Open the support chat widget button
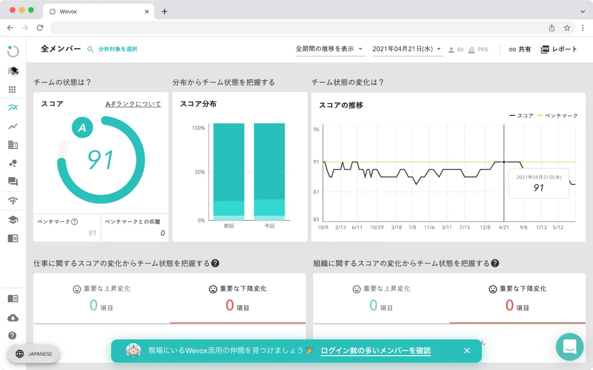 point(569,347)
